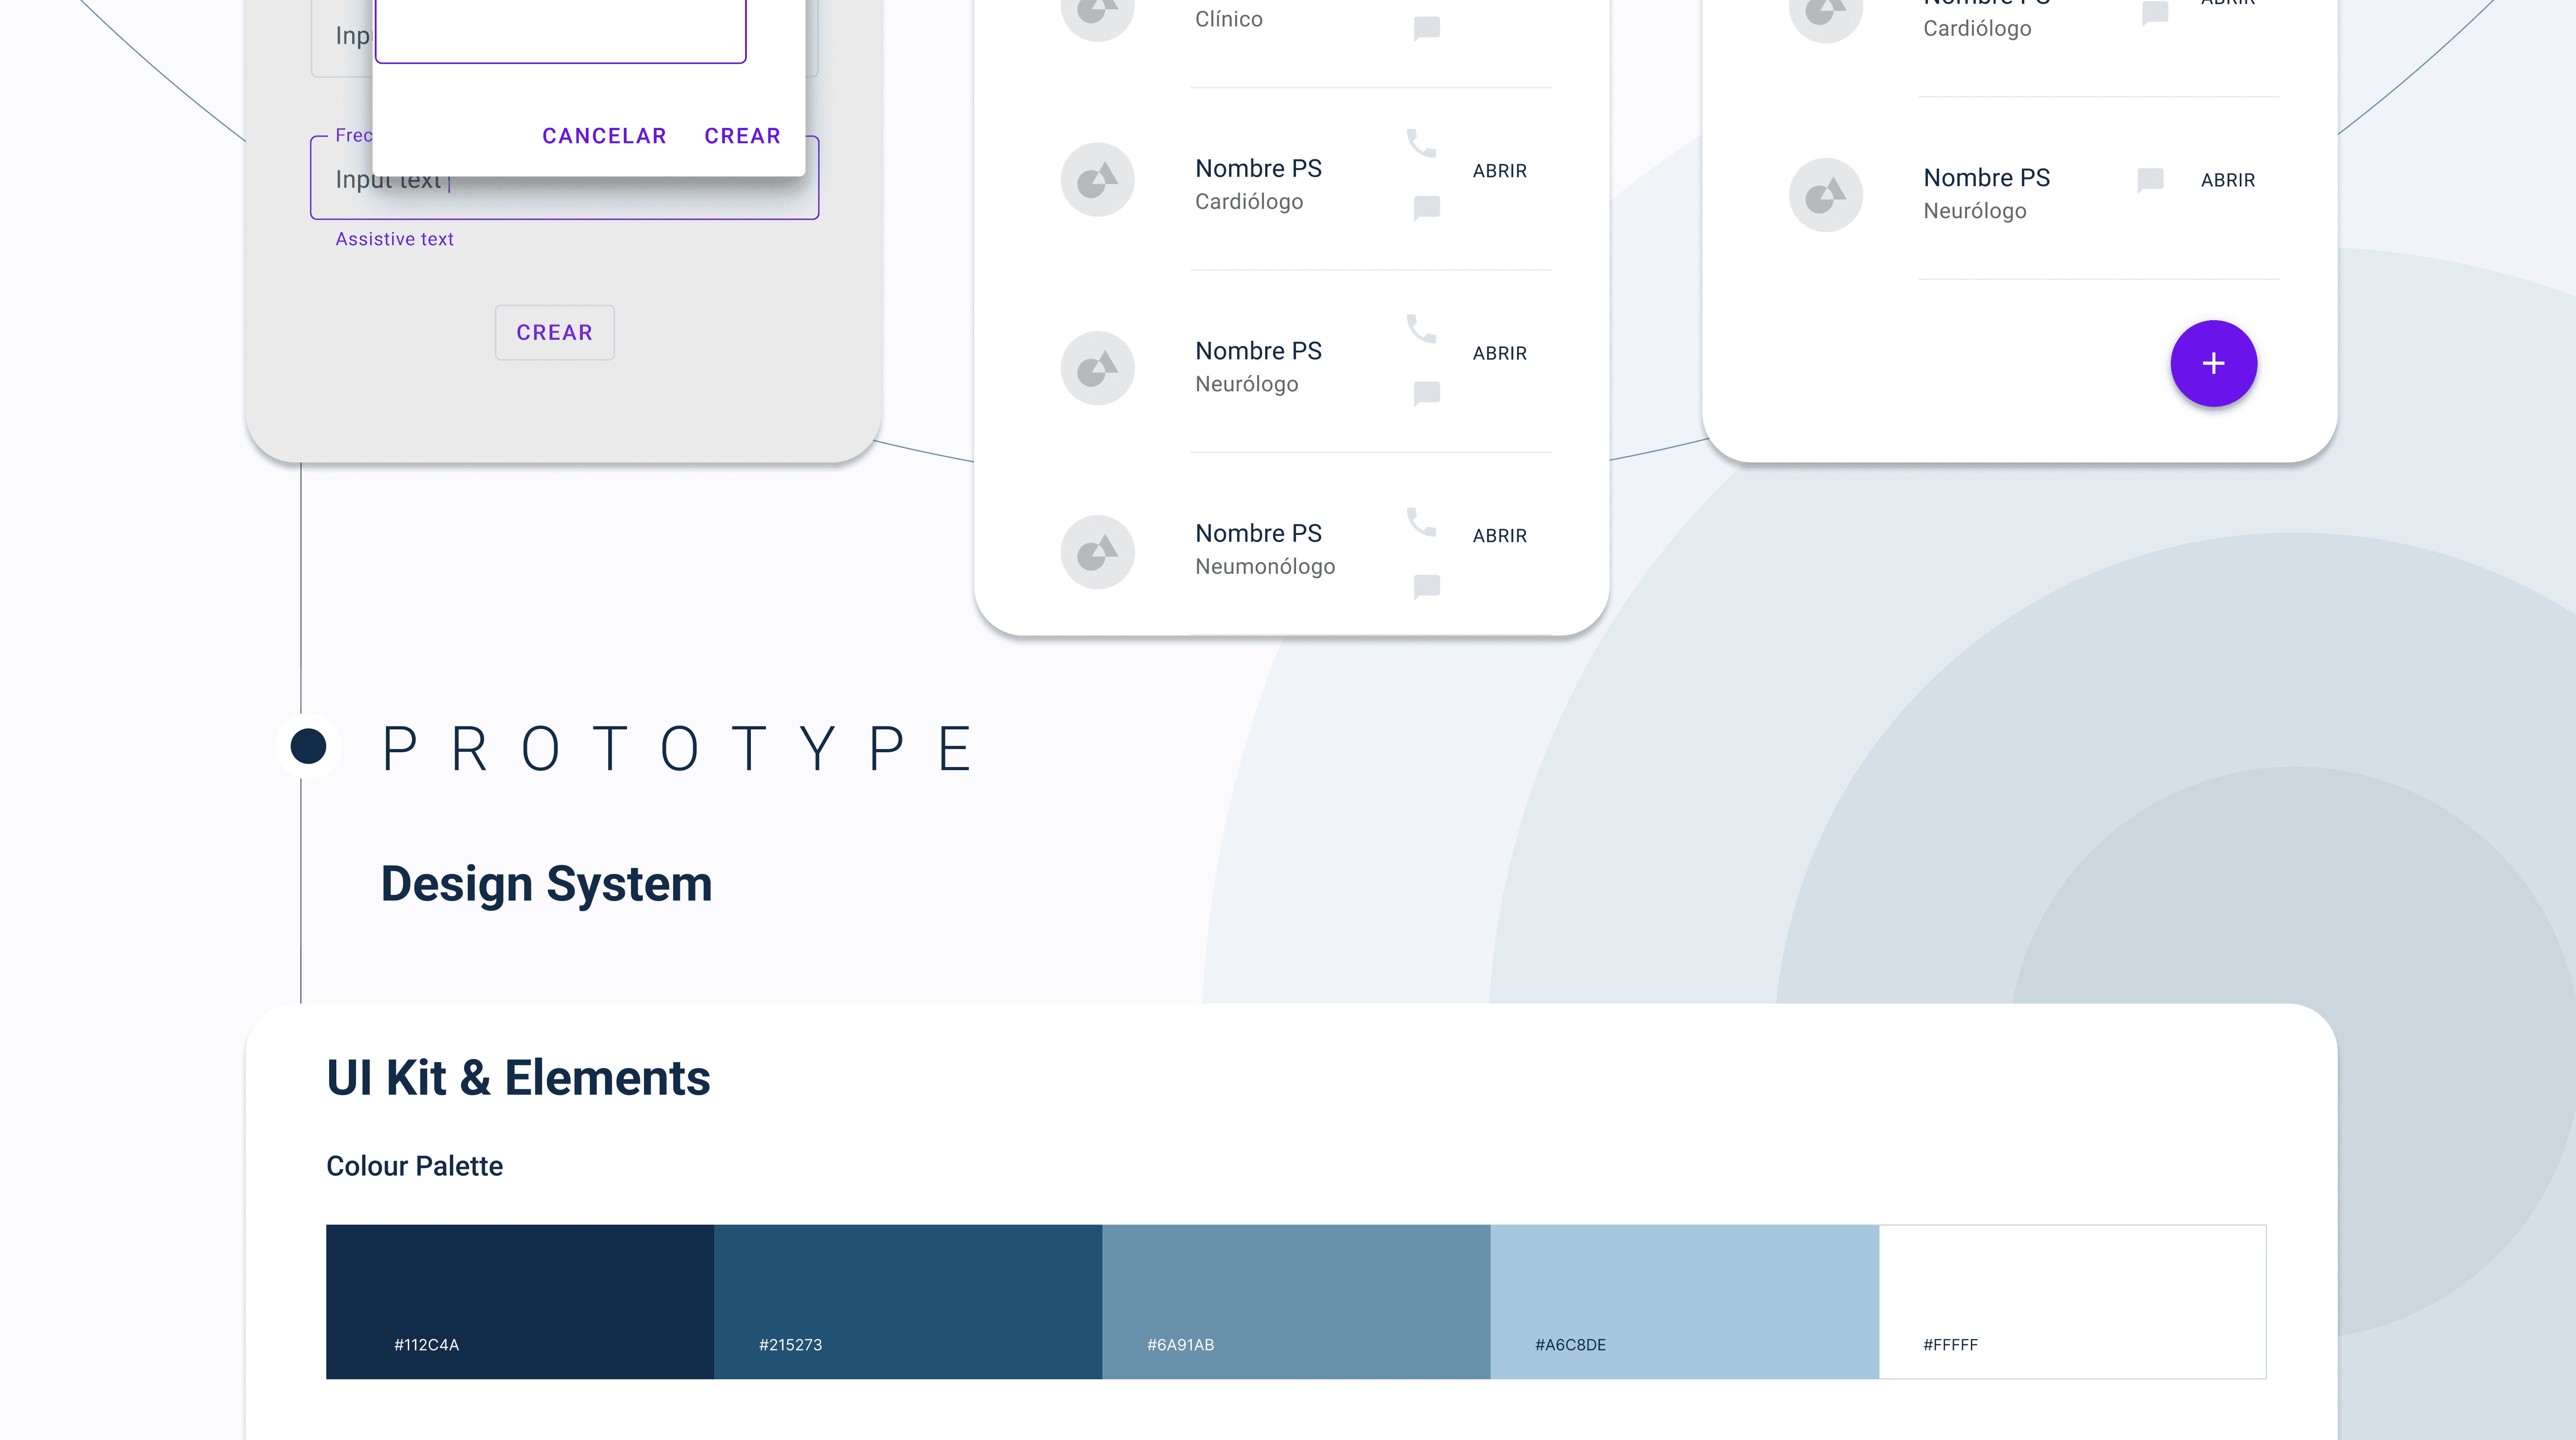Viewport: 2576px width, 1440px height.
Task: Open Cardiólogo entry with ABRIR in middle list
Action: tap(1499, 171)
